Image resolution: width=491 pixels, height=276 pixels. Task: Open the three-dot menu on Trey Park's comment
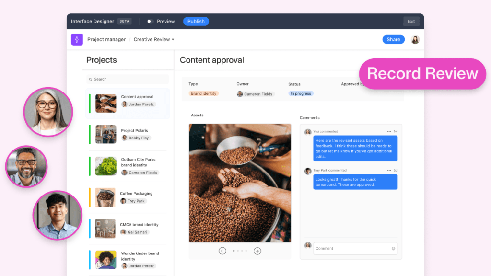click(x=388, y=170)
